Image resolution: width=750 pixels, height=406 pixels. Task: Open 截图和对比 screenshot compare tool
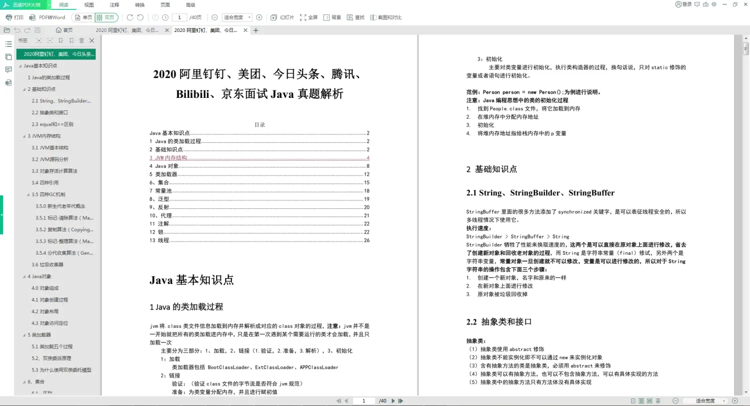385,17
